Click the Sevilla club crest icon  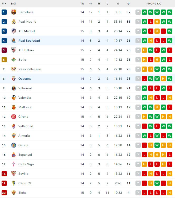point(14,174)
